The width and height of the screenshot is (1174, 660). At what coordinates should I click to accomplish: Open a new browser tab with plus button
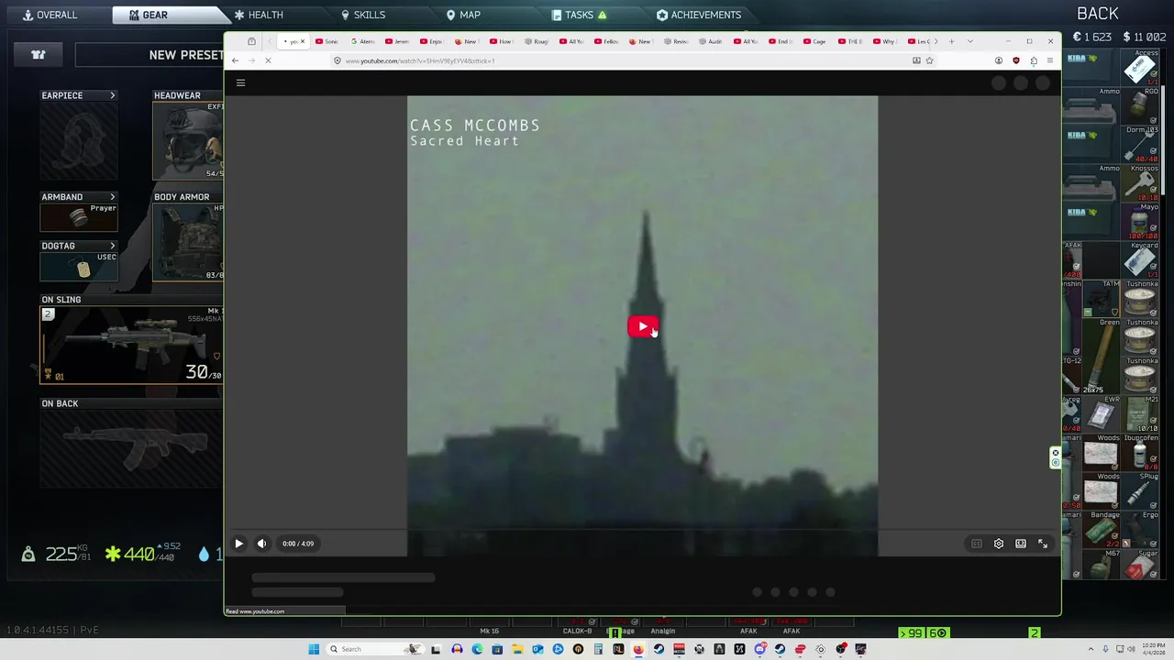951,41
